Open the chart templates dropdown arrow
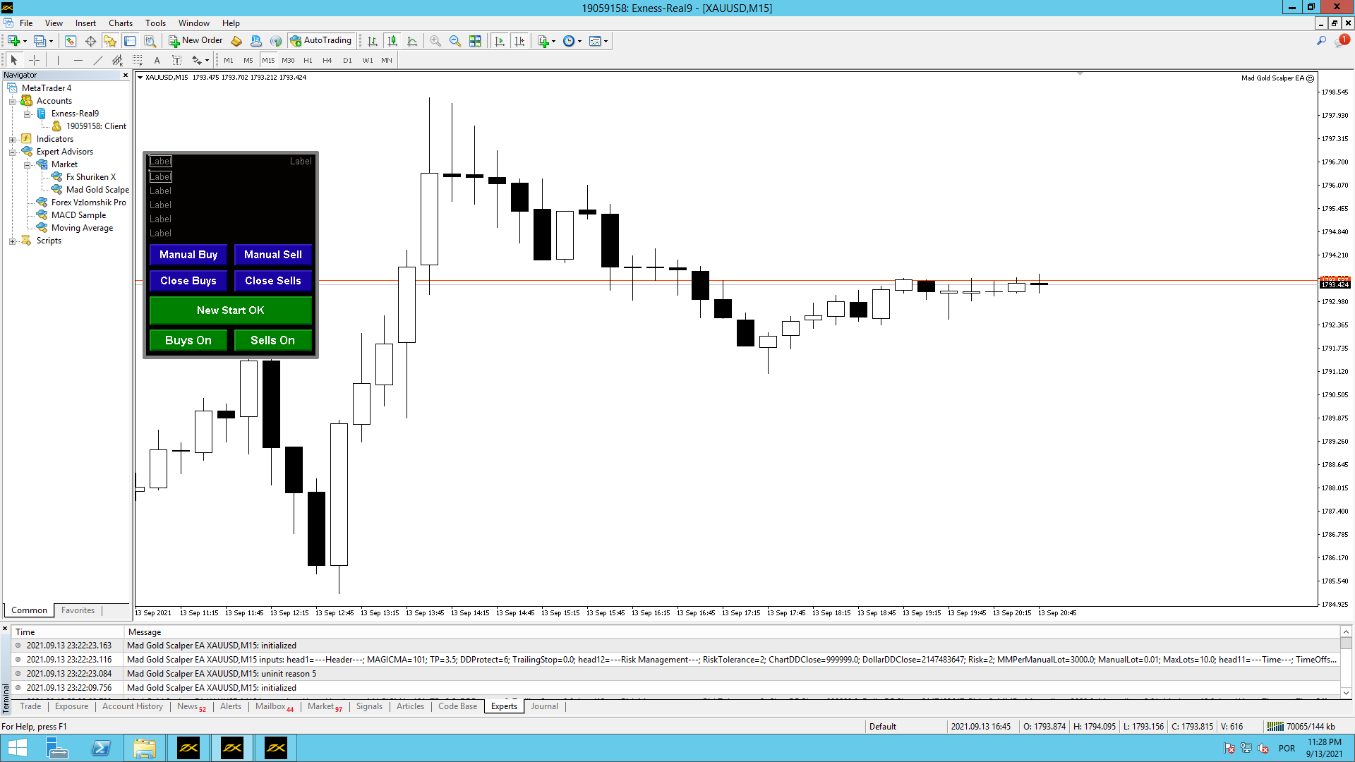The width and height of the screenshot is (1355, 762). coord(606,41)
